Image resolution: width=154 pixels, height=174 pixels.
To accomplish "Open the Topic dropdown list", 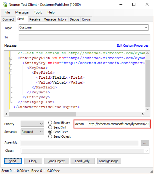I will coord(146,28).
